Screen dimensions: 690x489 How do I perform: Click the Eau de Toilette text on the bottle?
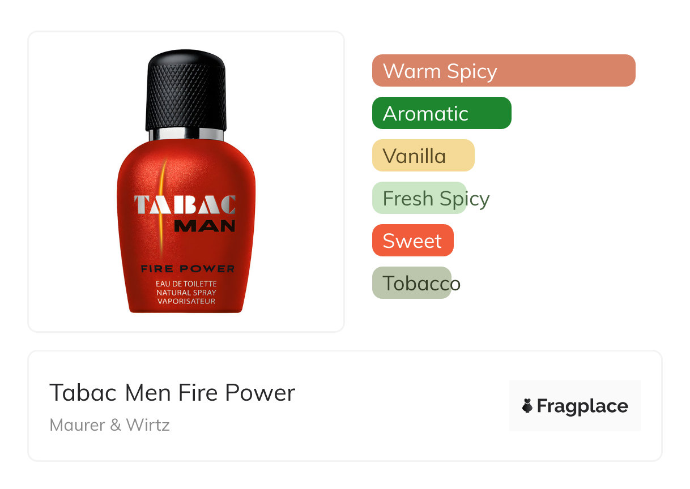186,284
